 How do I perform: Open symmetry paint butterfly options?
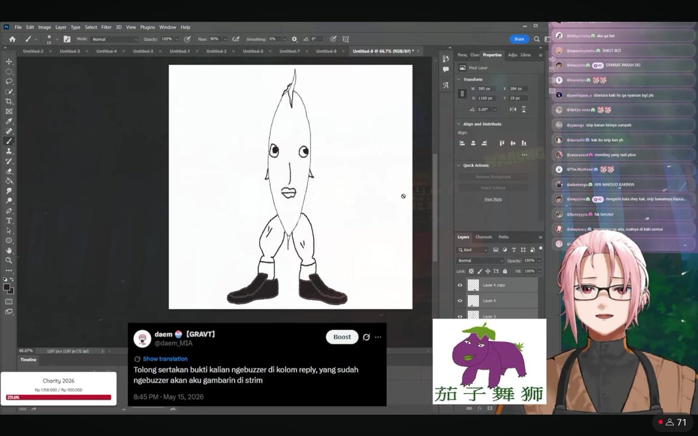point(346,39)
